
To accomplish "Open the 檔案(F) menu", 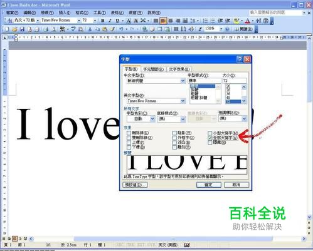I will tap(12, 13).
